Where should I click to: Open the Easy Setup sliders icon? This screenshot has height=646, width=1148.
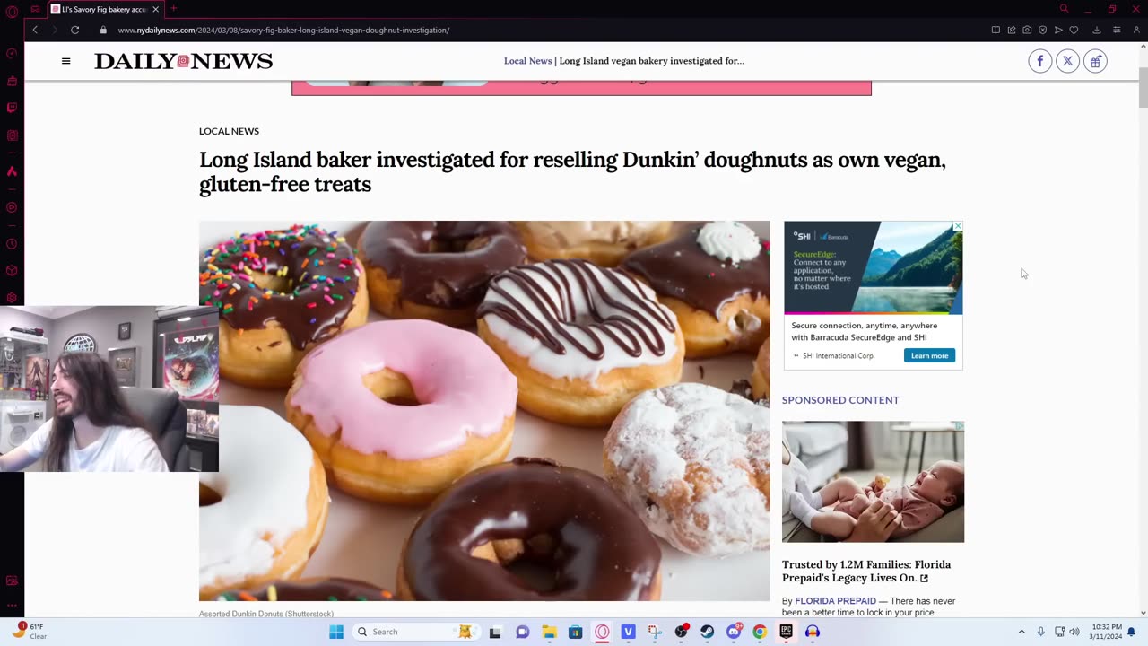pos(1117,30)
